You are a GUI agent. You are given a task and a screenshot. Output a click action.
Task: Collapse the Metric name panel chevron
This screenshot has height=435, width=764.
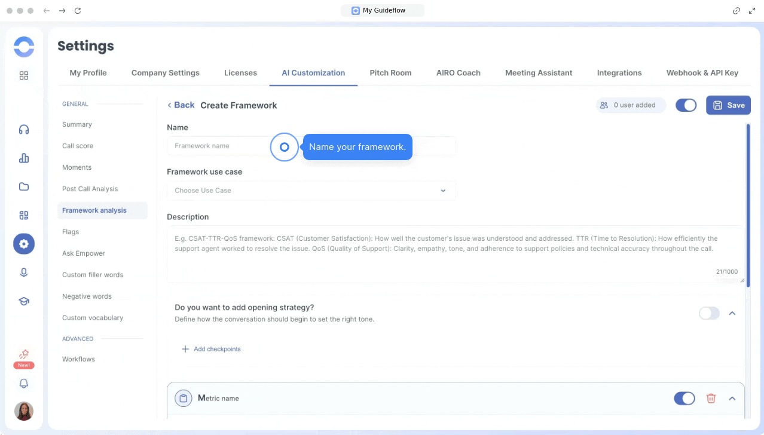click(732, 399)
